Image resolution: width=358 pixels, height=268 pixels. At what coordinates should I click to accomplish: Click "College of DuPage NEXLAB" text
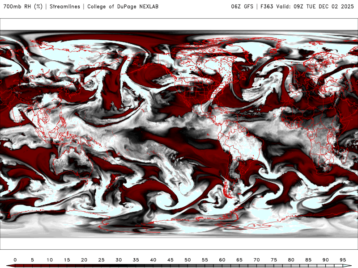coord(123,7)
